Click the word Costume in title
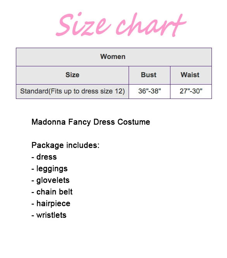The width and height of the screenshot is (227, 258). coord(134,122)
